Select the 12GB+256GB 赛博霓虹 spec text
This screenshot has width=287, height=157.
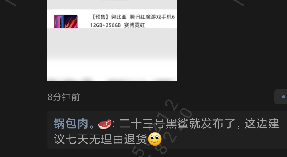pos(117,25)
